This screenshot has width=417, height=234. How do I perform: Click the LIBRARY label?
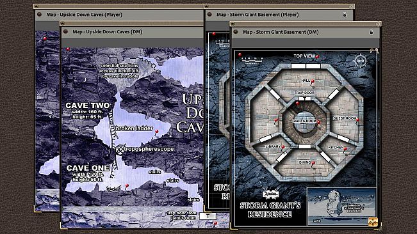pyautogui.click(x=273, y=146)
